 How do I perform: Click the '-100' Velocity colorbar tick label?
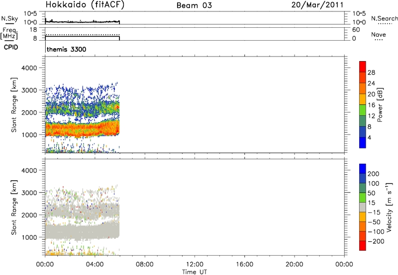376,232
